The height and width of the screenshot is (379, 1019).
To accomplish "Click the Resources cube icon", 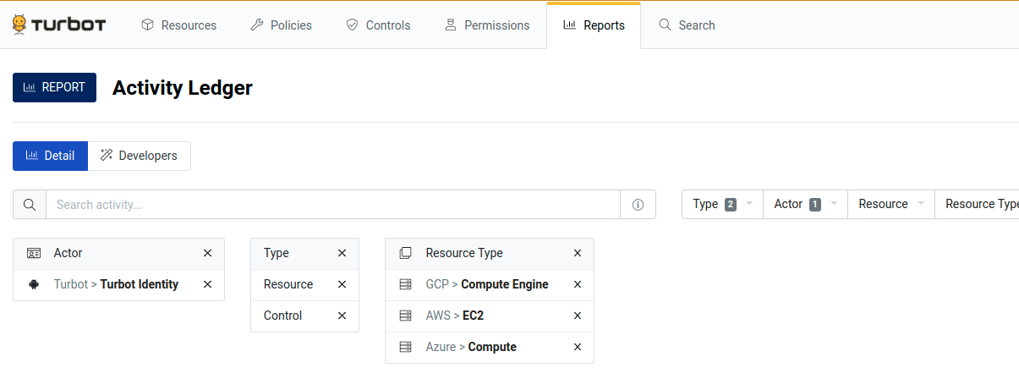I will [x=148, y=25].
